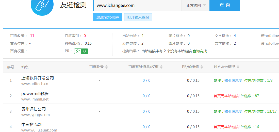The height and width of the screenshot is (132, 279).
Task: Sort by 百度收录 column arrows
Action: pos(107,67)
